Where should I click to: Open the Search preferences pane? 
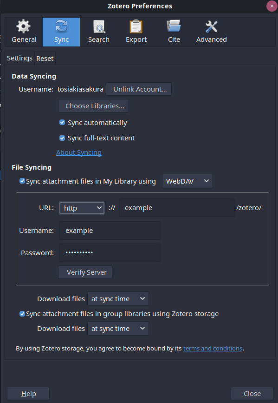[x=99, y=32]
